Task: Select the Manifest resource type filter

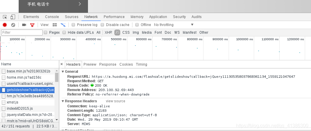Action: point(190,33)
